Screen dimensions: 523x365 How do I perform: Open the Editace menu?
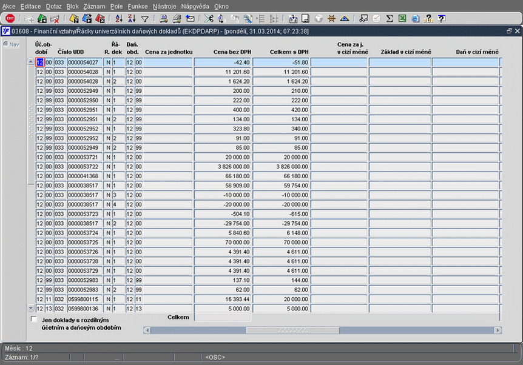point(30,6)
